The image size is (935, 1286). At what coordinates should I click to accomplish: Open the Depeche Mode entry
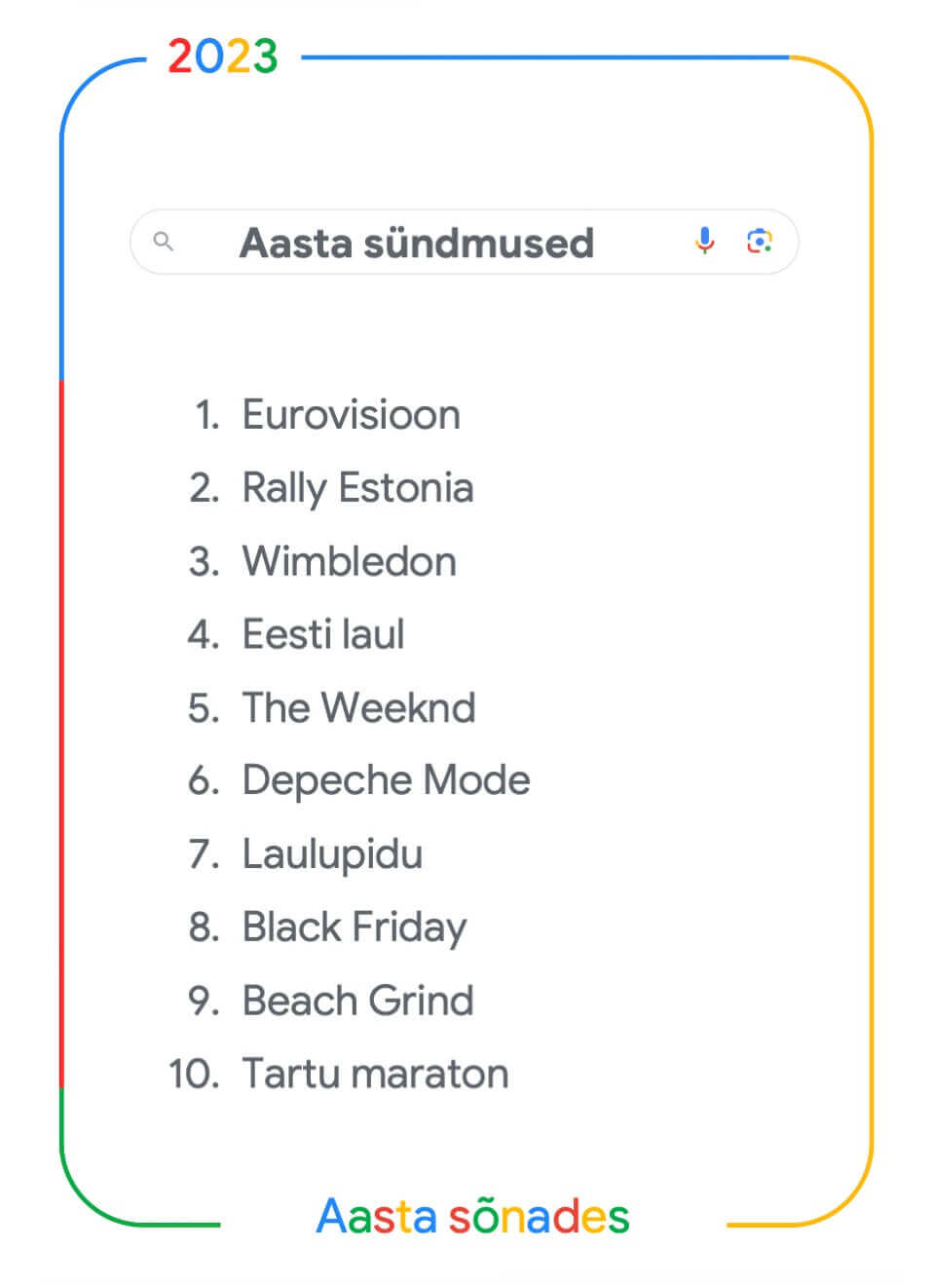click(x=386, y=781)
